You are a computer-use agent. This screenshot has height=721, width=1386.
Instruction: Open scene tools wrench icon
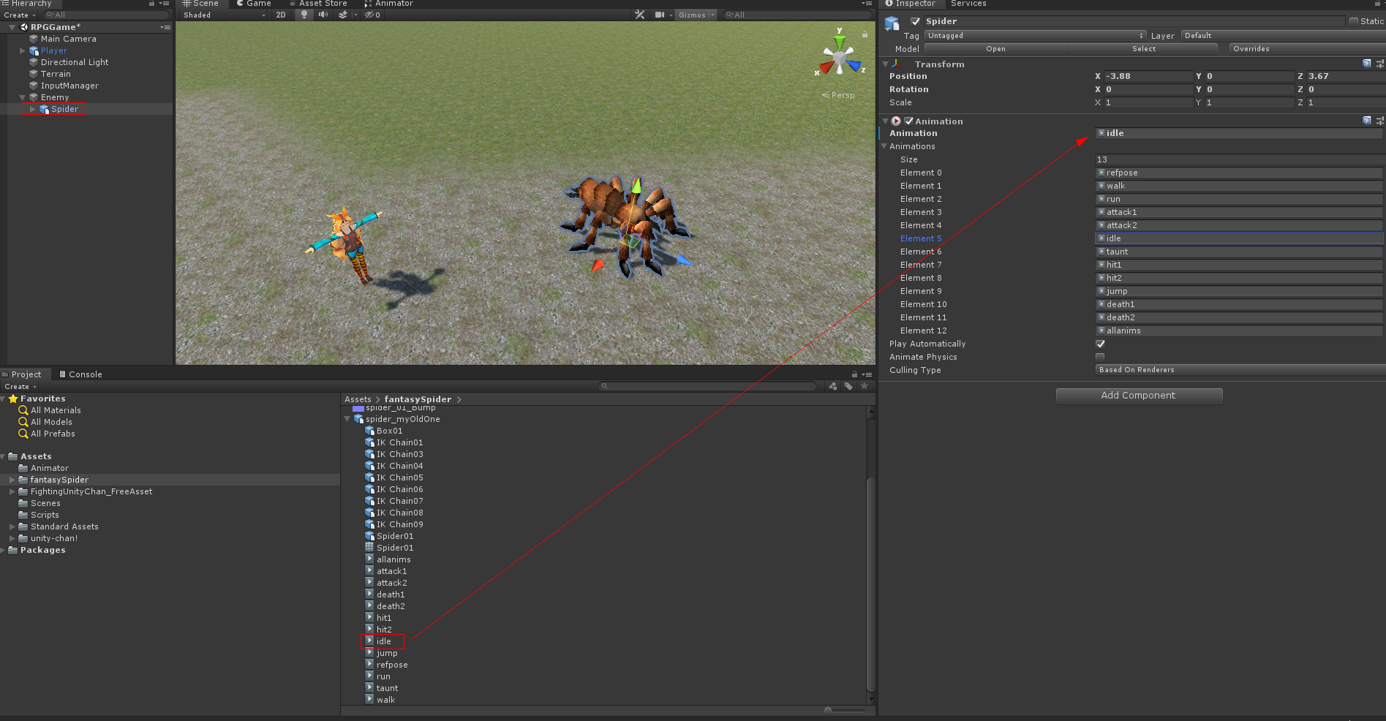(x=640, y=15)
